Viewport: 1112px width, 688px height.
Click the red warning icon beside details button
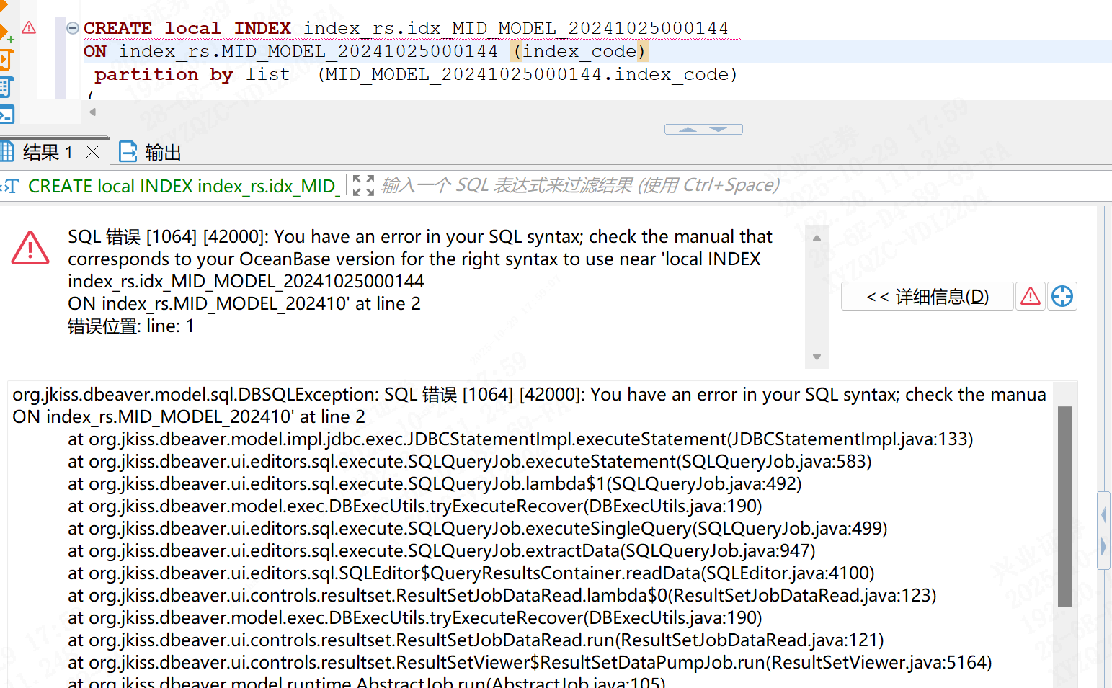click(1031, 296)
